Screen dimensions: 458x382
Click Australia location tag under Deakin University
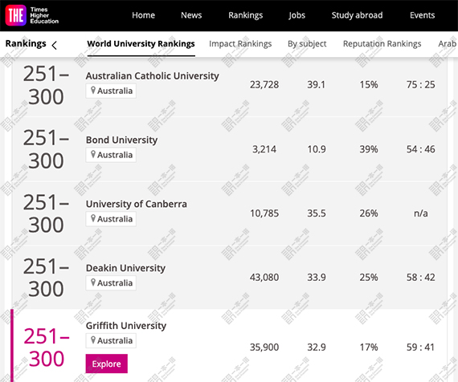111,283
